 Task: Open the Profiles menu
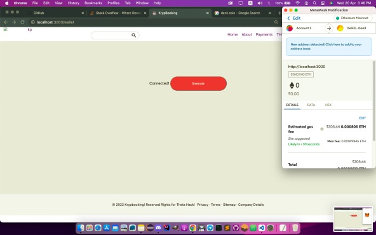[x=114, y=3]
